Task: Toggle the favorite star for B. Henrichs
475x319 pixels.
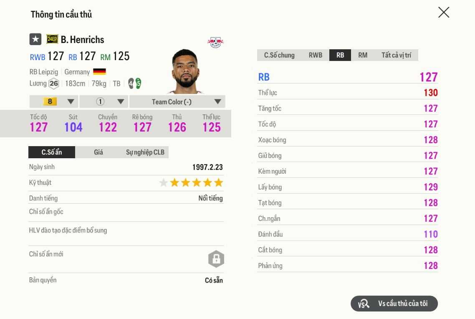Action: (x=35, y=39)
